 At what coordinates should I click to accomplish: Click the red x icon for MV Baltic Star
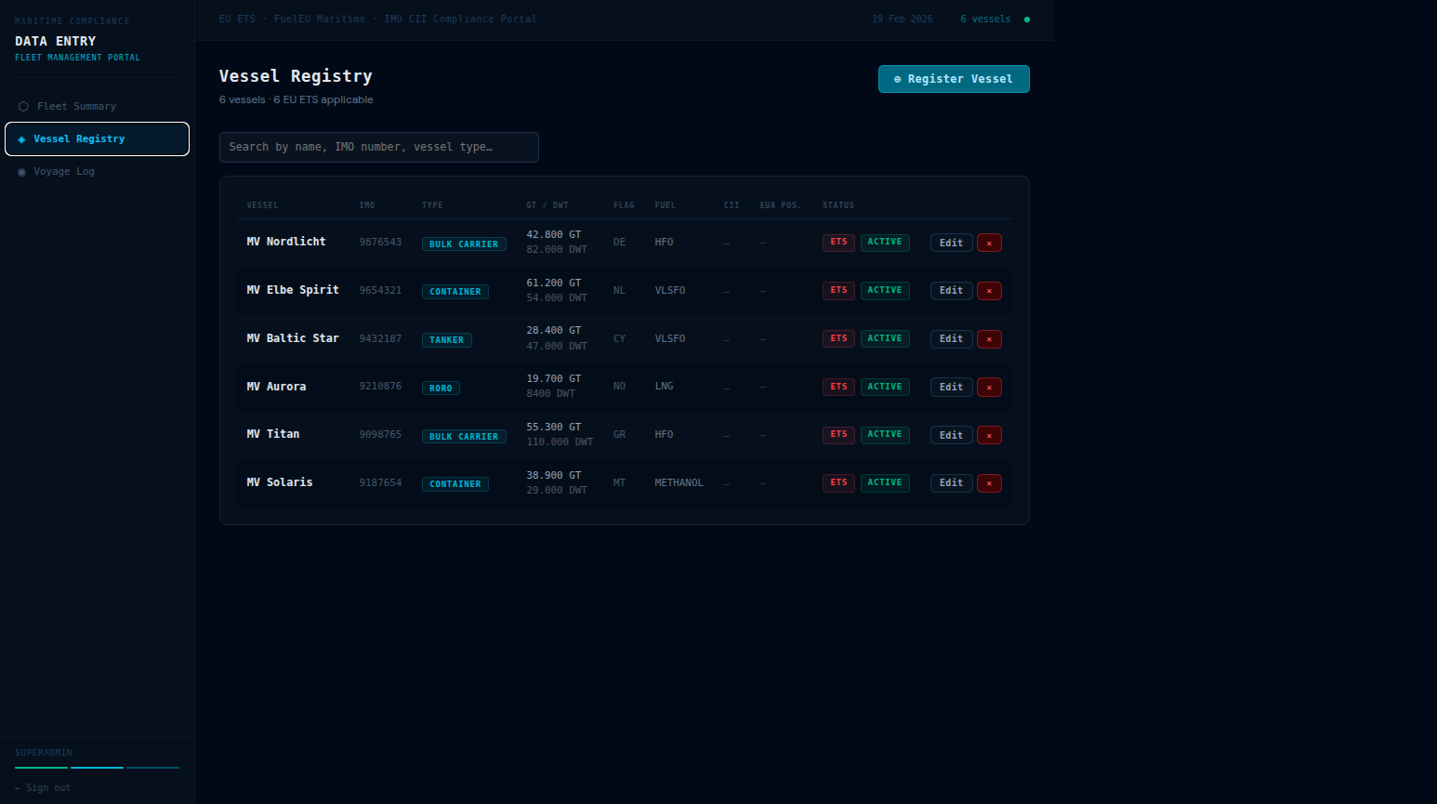[989, 339]
